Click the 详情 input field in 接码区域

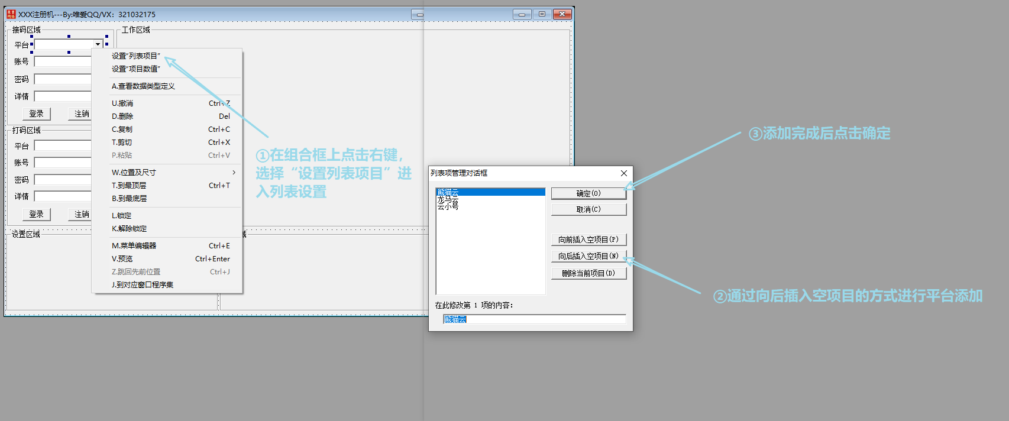coord(63,96)
